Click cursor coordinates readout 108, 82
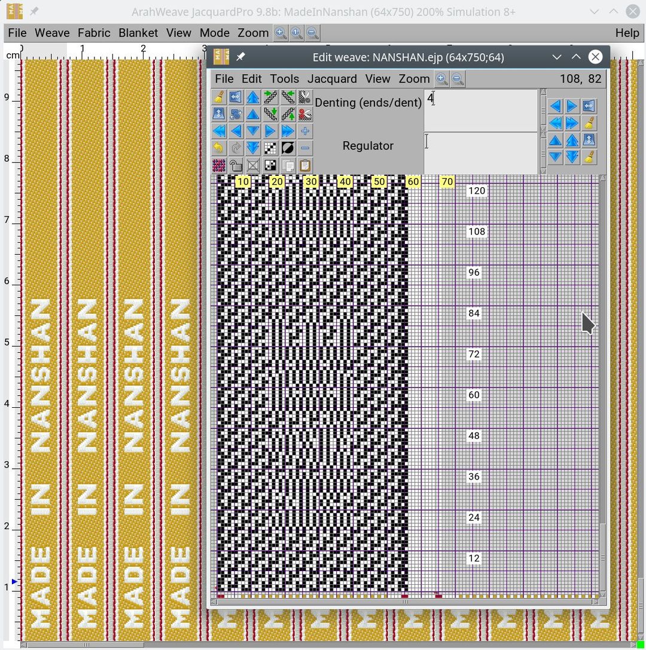 580,79
